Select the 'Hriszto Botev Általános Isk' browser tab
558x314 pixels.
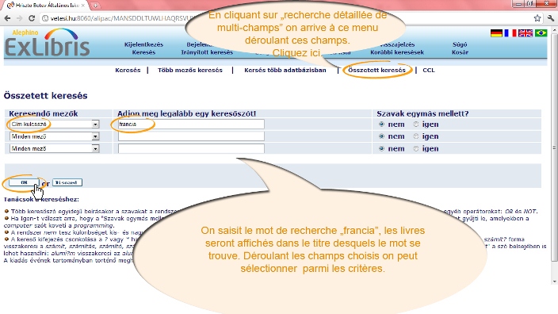(47, 6)
